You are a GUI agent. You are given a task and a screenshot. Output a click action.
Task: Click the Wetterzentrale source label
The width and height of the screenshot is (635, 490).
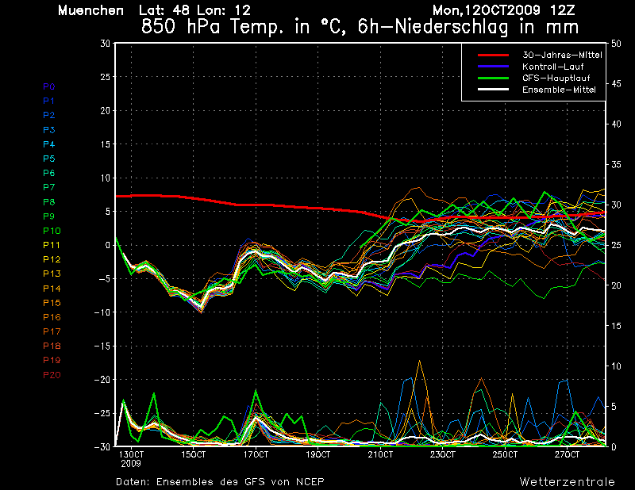[568, 481]
